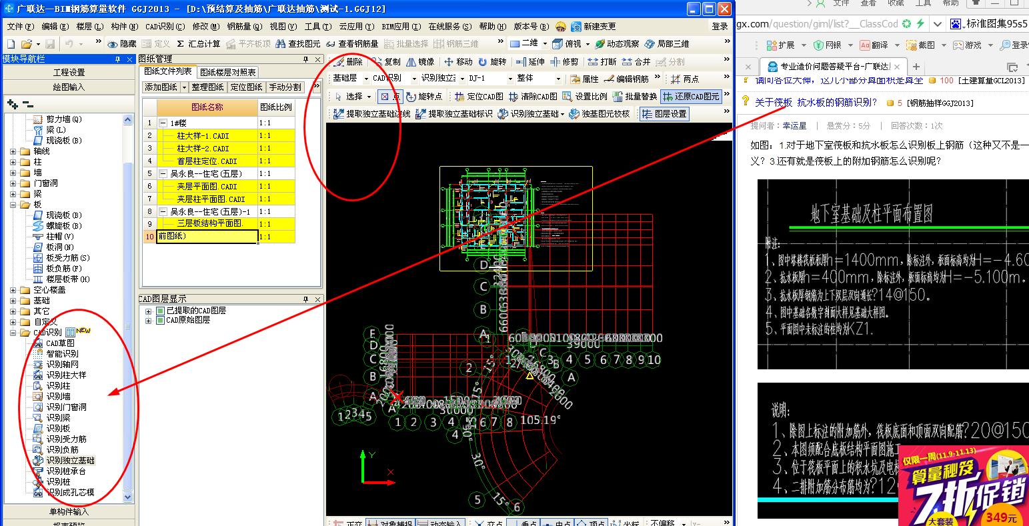
Task: Click the 整理图纸 button
Action: (x=208, y=87)
